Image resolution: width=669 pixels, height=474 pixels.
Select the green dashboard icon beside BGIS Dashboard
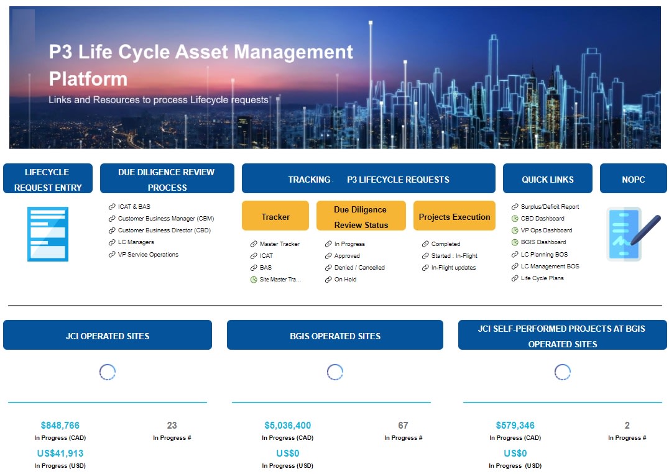[515, 243]
